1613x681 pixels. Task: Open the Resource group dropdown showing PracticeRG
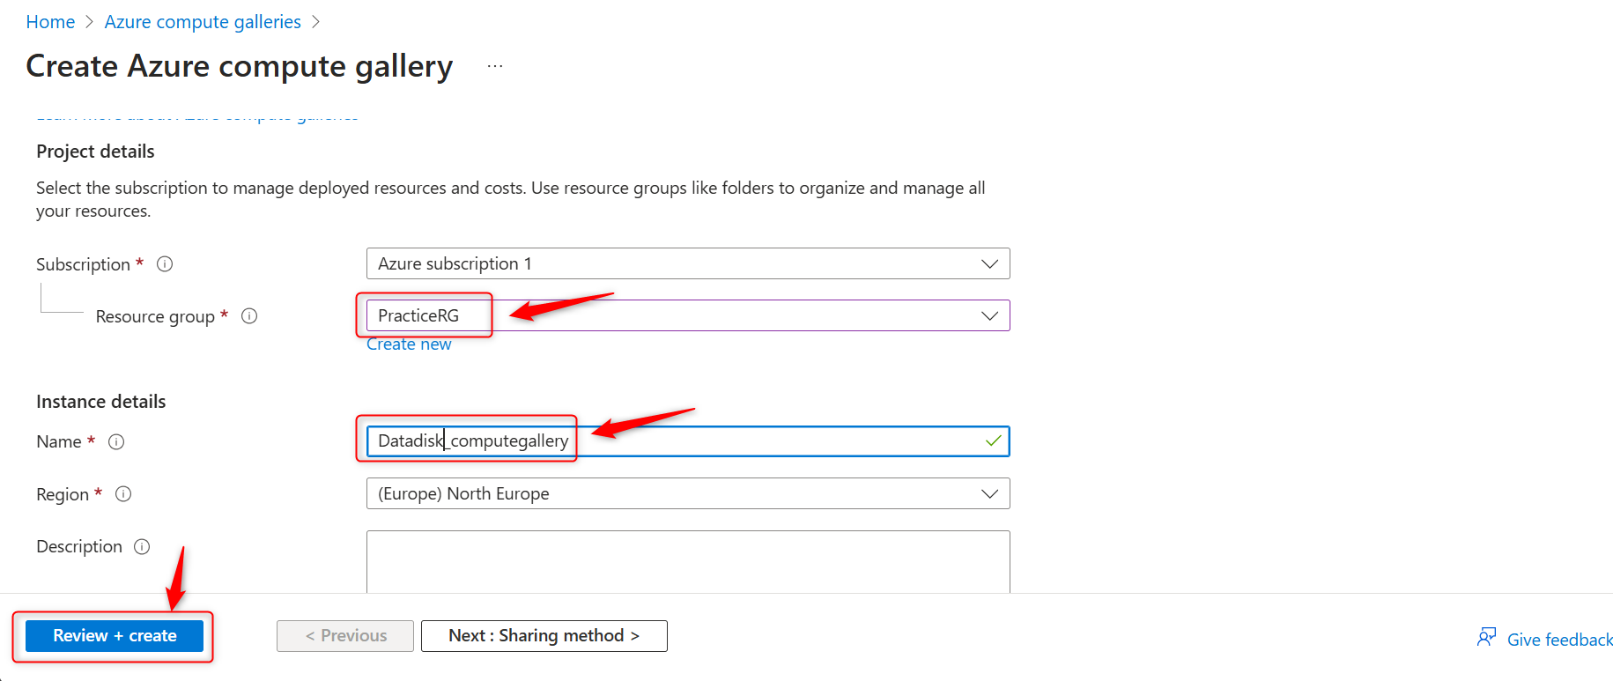[688, 315]
